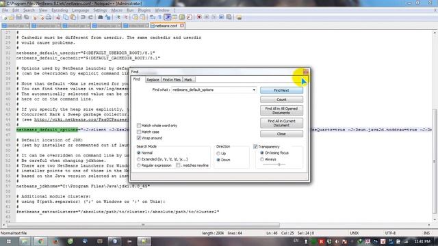Click Find All in Current Document

(x=281, y=123)
